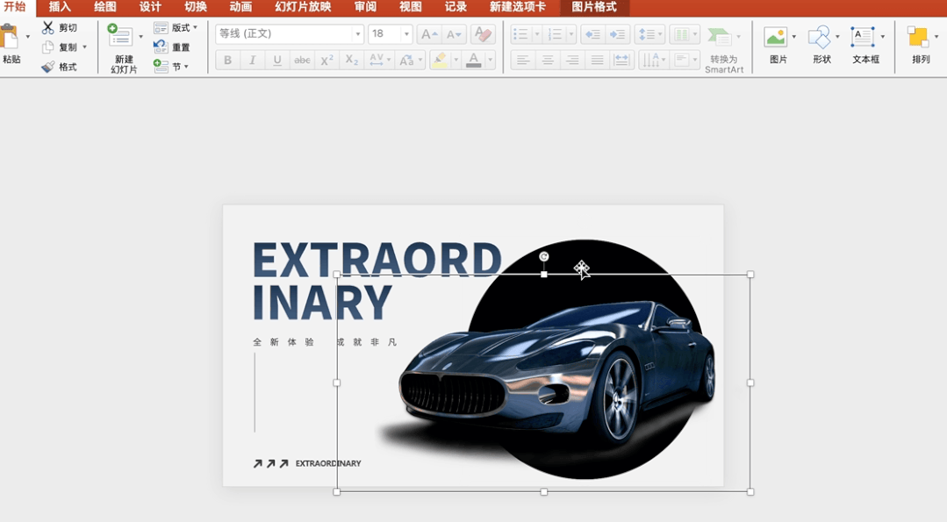Convert to SmartArt (转换为 SmartArt)

723,49
